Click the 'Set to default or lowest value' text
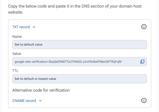 coord(35,79)
